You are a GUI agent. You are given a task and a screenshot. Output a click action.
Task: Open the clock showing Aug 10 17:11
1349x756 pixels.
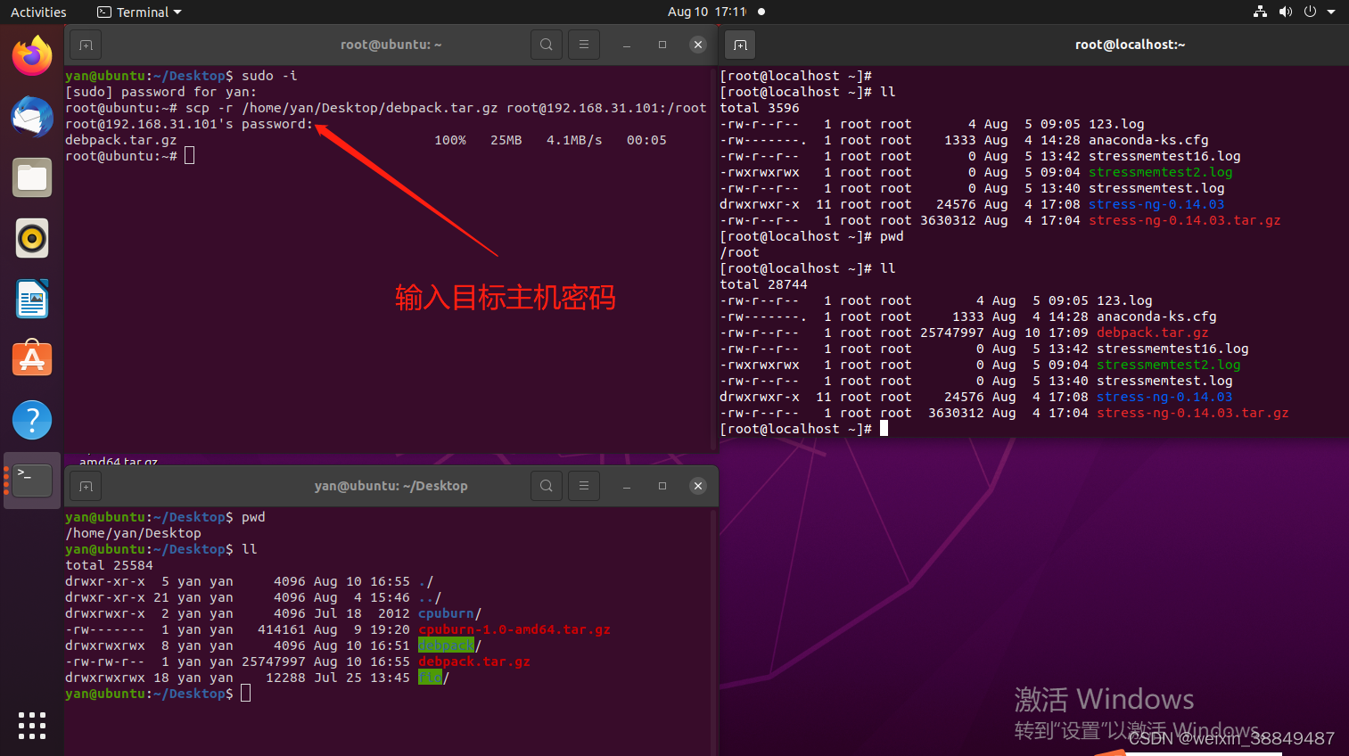coord(707,12)
